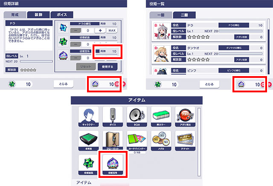Open the BGM speaker item

[137, 117]
